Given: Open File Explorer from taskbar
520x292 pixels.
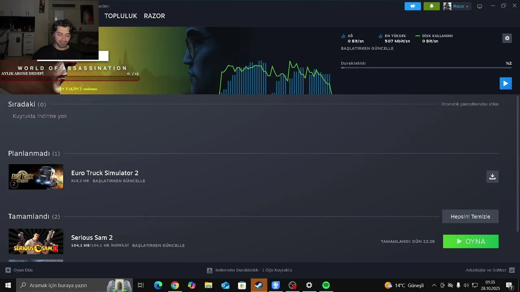Looking at the screenshot, I should [x=208, y=285].
